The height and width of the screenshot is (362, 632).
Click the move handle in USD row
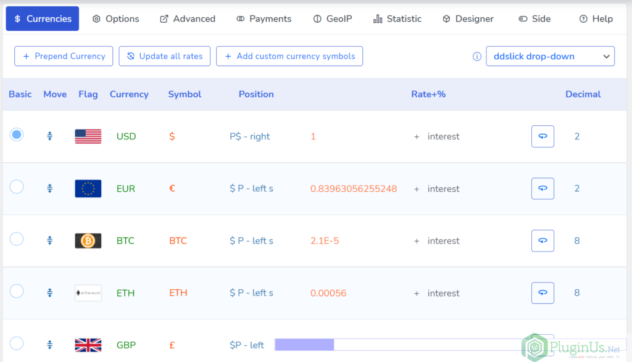click(x=49, y=136)
